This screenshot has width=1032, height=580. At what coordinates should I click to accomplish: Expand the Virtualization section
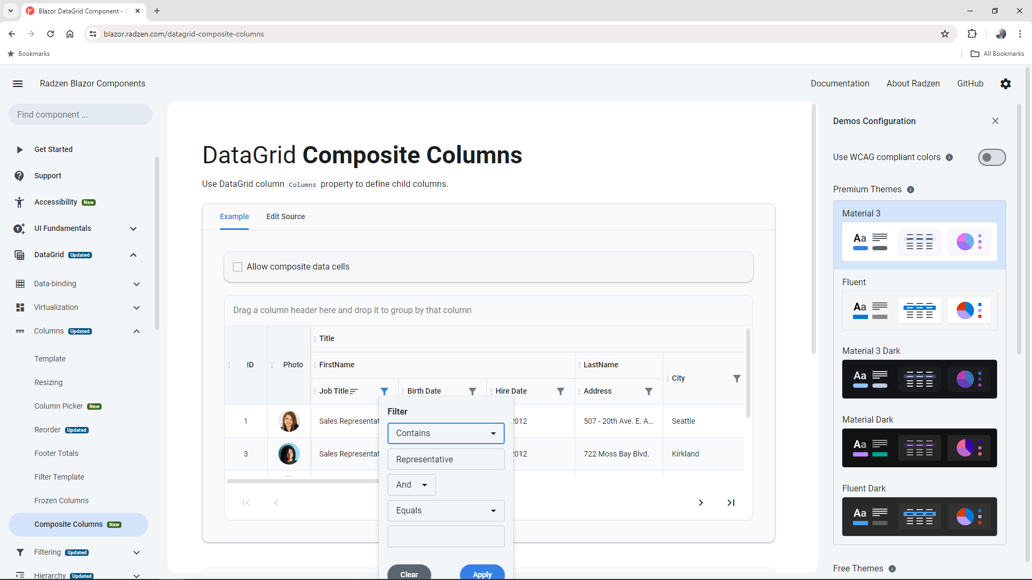[137, 308]
